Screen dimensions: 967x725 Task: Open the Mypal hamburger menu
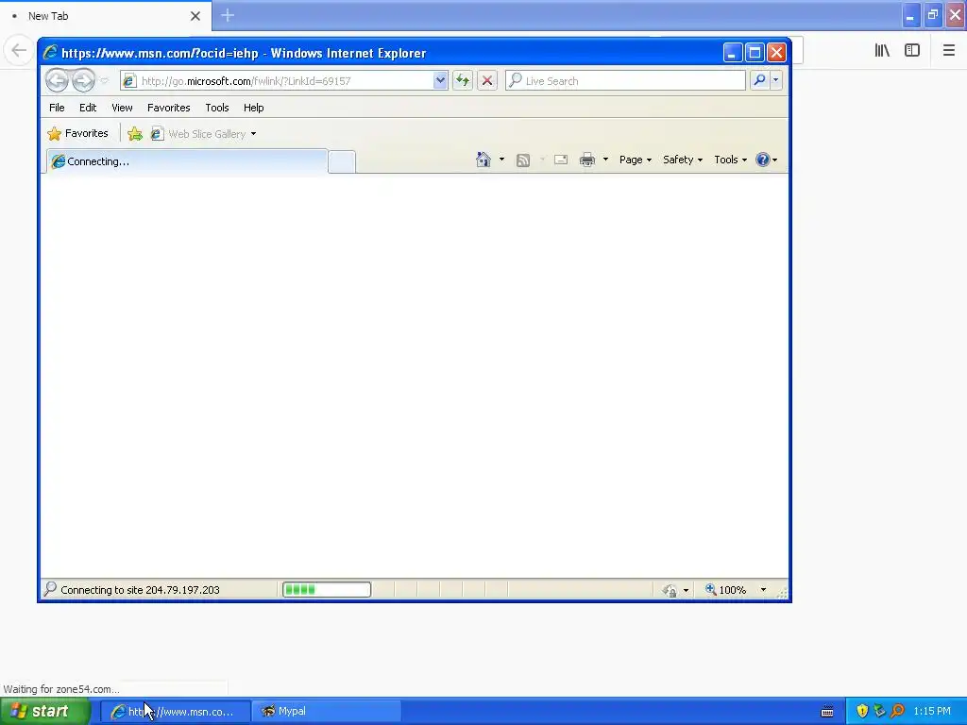pos(948,51)
